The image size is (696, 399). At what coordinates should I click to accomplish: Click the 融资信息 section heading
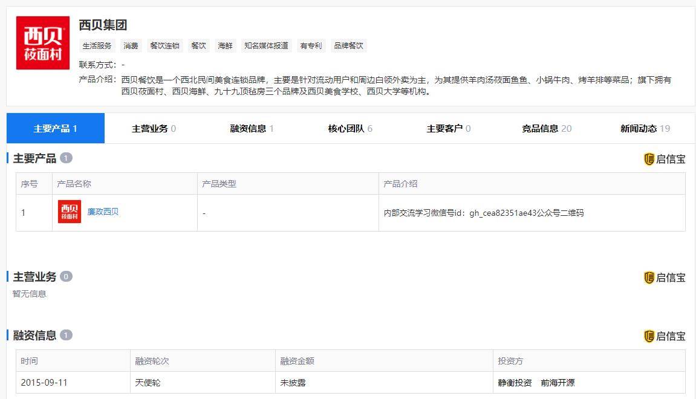coord(34,336)
